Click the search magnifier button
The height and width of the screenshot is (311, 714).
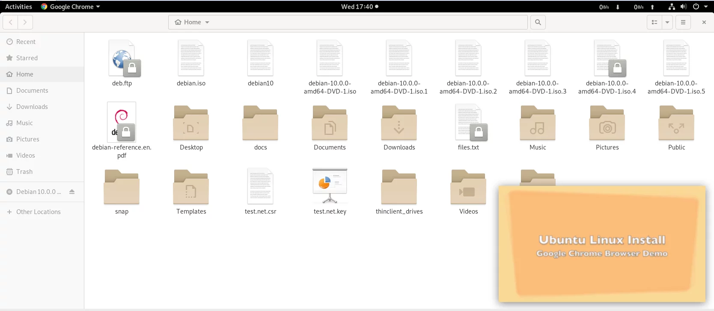(538, 22)
